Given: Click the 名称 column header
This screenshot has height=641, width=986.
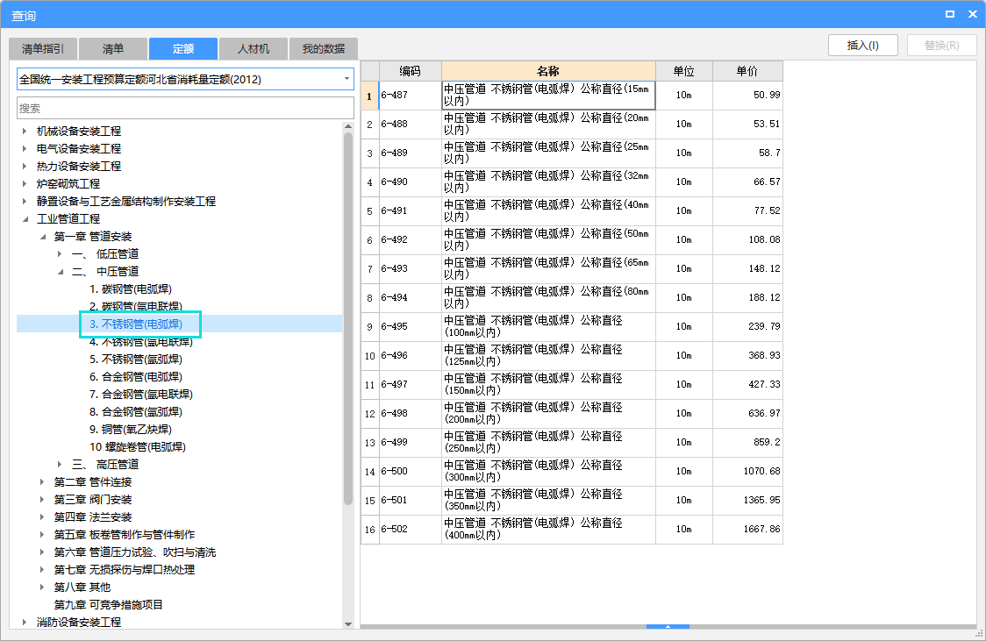Looking at the screenshot, I should [x=548, y=71].
